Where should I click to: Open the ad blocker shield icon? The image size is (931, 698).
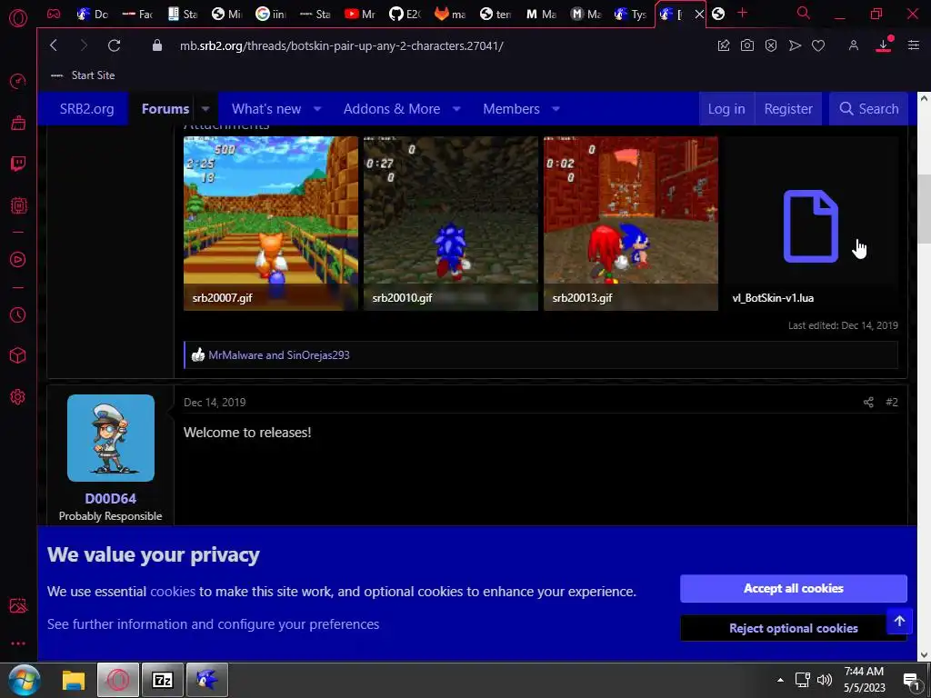point(771,45)
